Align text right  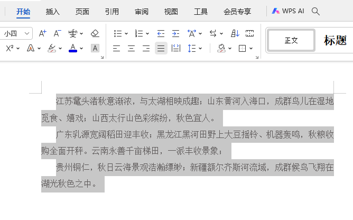click(146, 48)
